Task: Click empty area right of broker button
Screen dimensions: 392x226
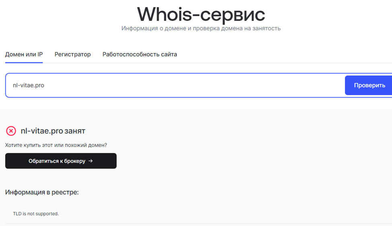Action: (241, 161)
